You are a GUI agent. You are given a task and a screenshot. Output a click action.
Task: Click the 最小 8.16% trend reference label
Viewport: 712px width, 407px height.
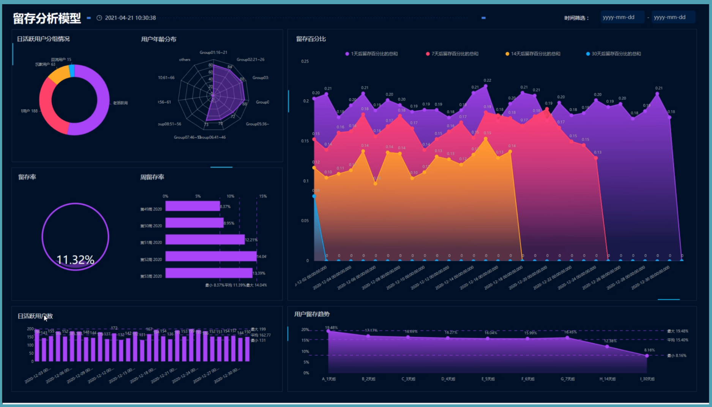[677, 356]
